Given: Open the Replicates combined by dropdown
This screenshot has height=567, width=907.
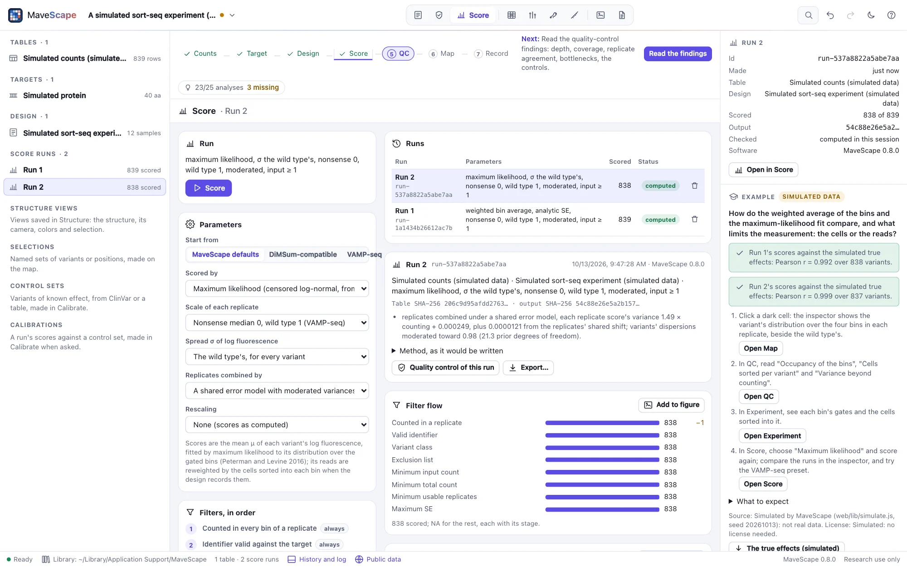Looking at the screenshot, I should tap(277, 391).
